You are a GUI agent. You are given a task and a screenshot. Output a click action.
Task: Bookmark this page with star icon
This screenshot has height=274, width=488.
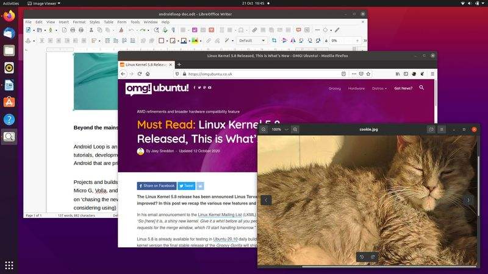(x=368, y=74)
